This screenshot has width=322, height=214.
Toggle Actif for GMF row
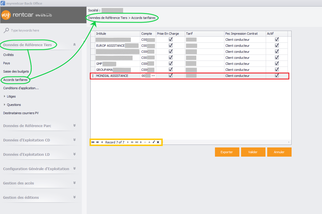coord(277,63)
